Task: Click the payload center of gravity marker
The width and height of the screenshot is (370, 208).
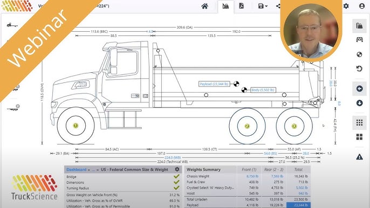Action: 236,84
